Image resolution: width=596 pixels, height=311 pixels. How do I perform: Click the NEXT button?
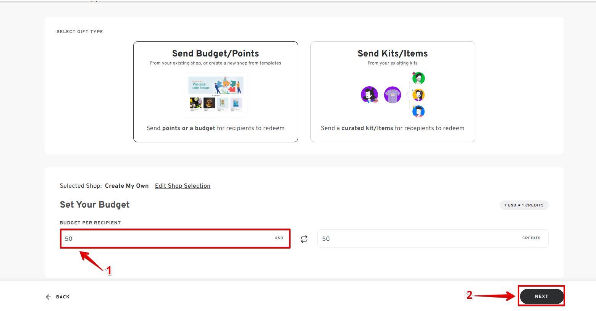pos(541,296)
